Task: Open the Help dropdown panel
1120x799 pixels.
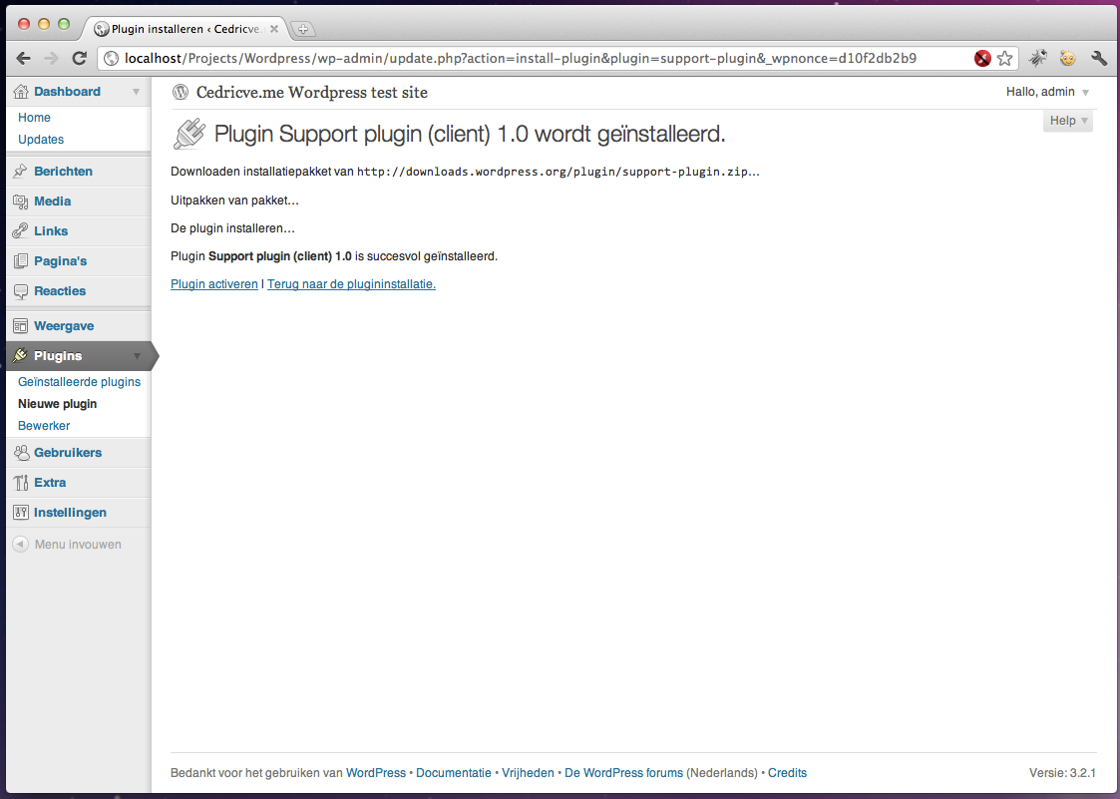Action: 1068,121
